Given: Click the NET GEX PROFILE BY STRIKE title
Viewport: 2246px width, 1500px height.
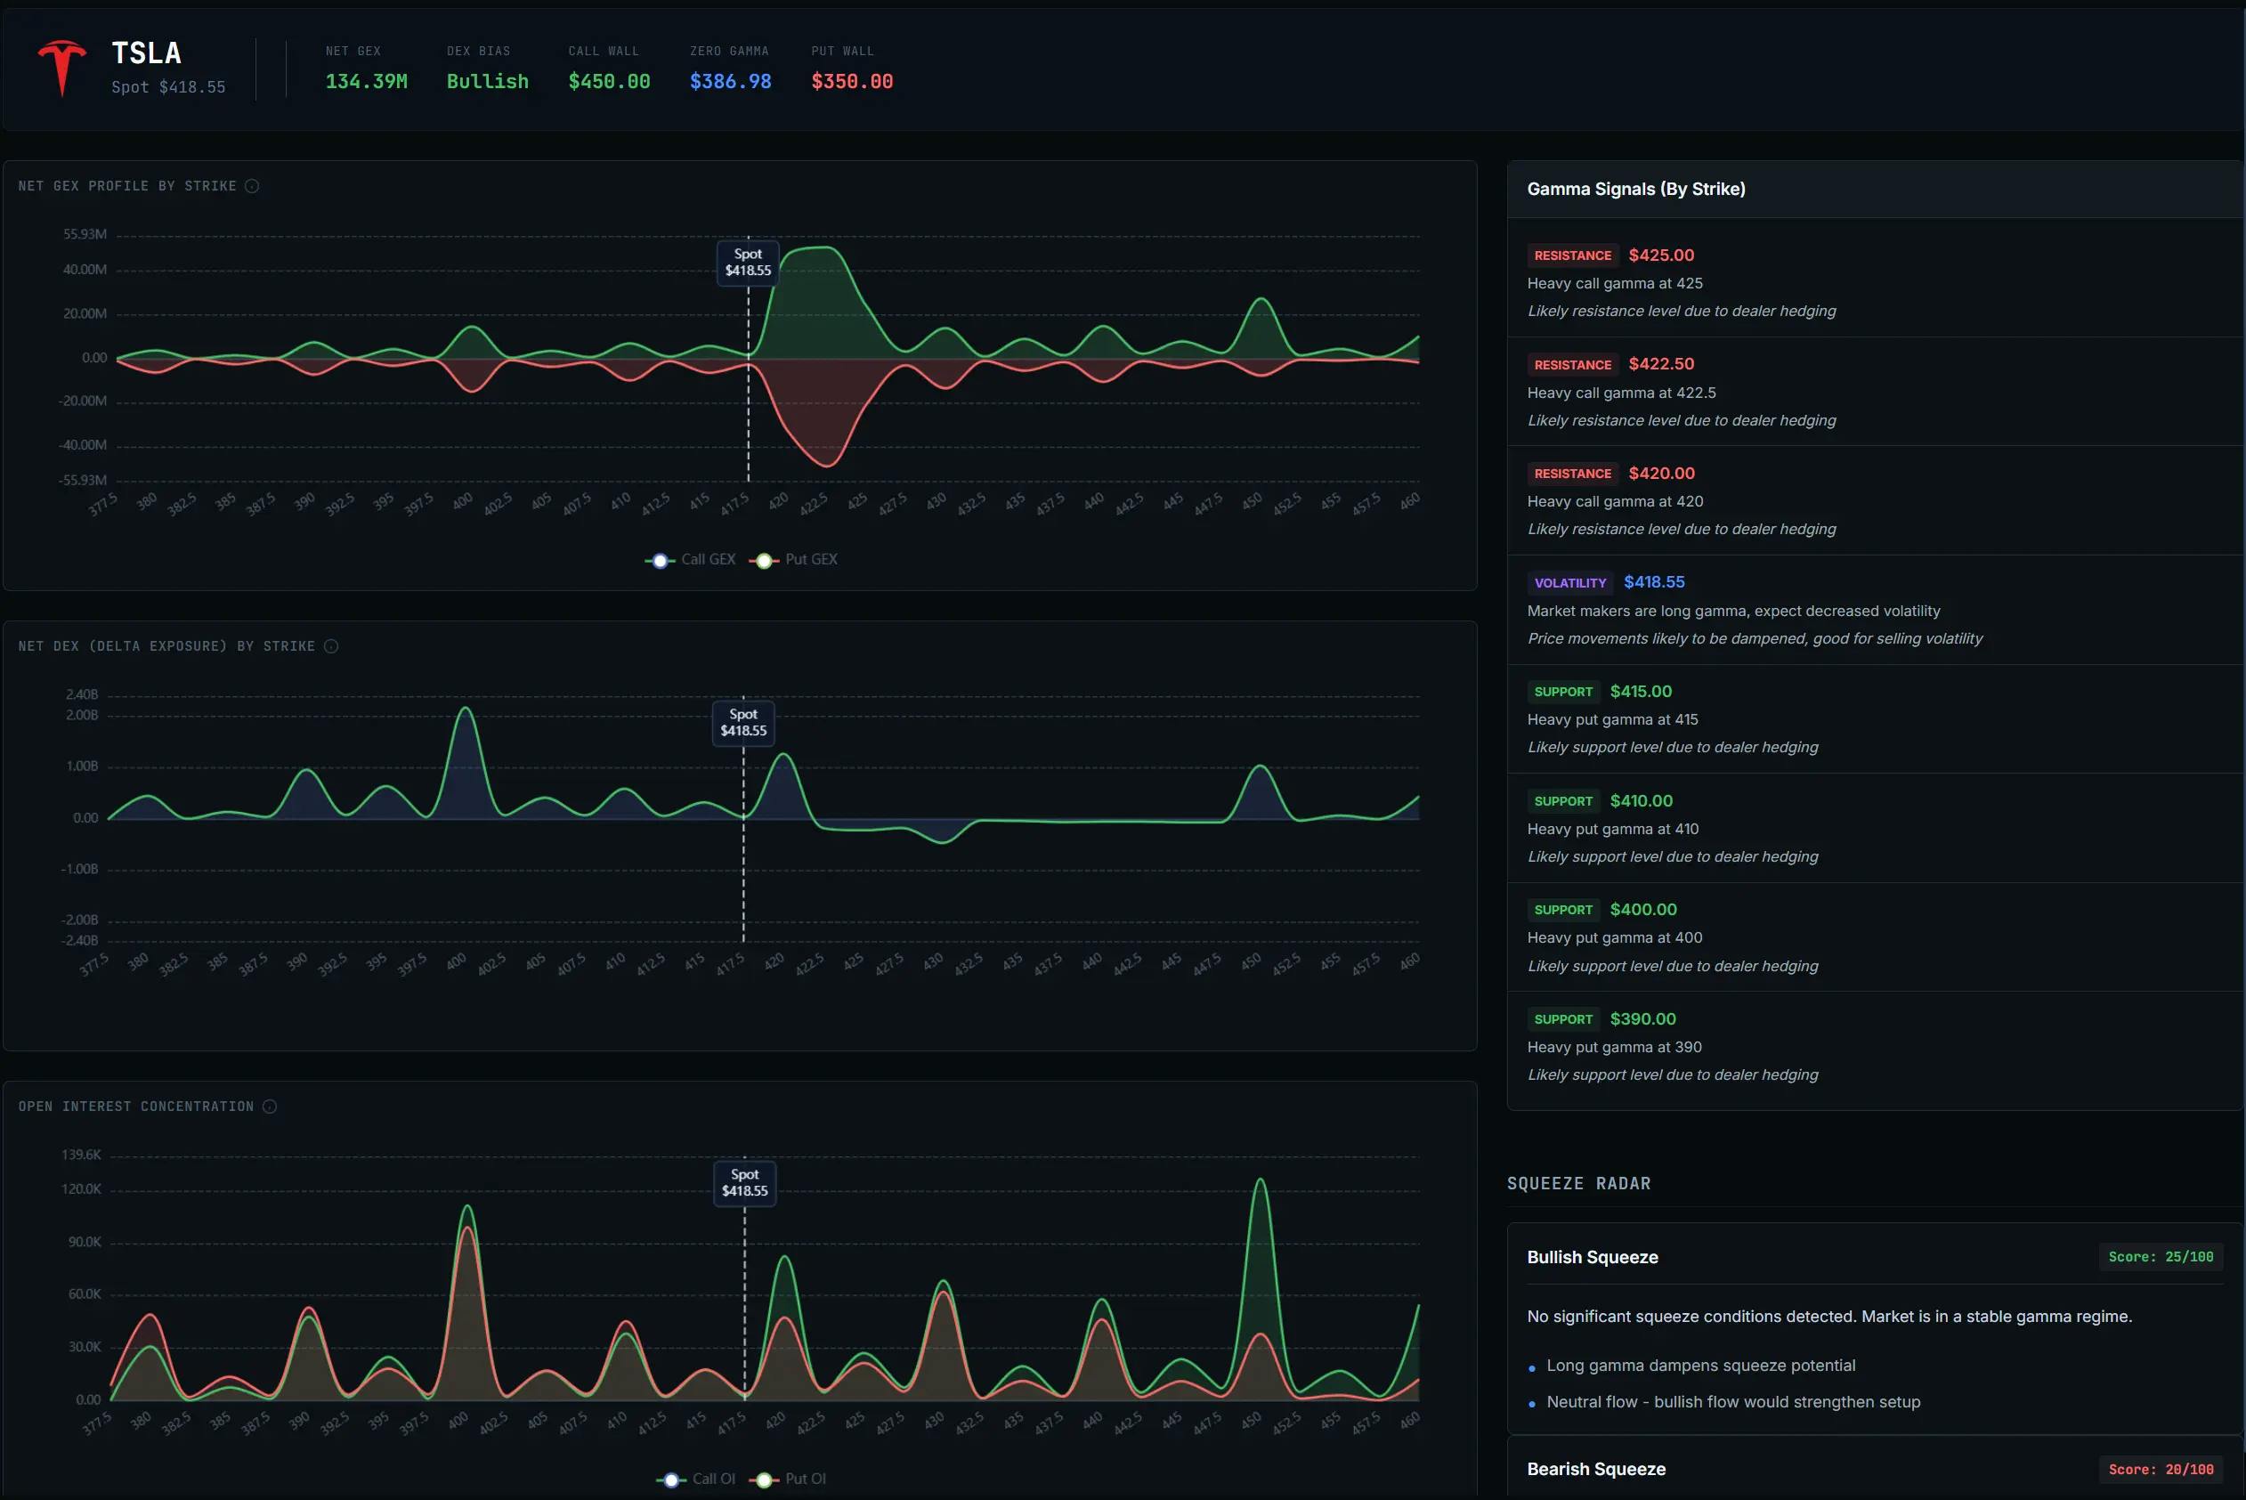Looking at the screenshot, I should click(127, 187).
